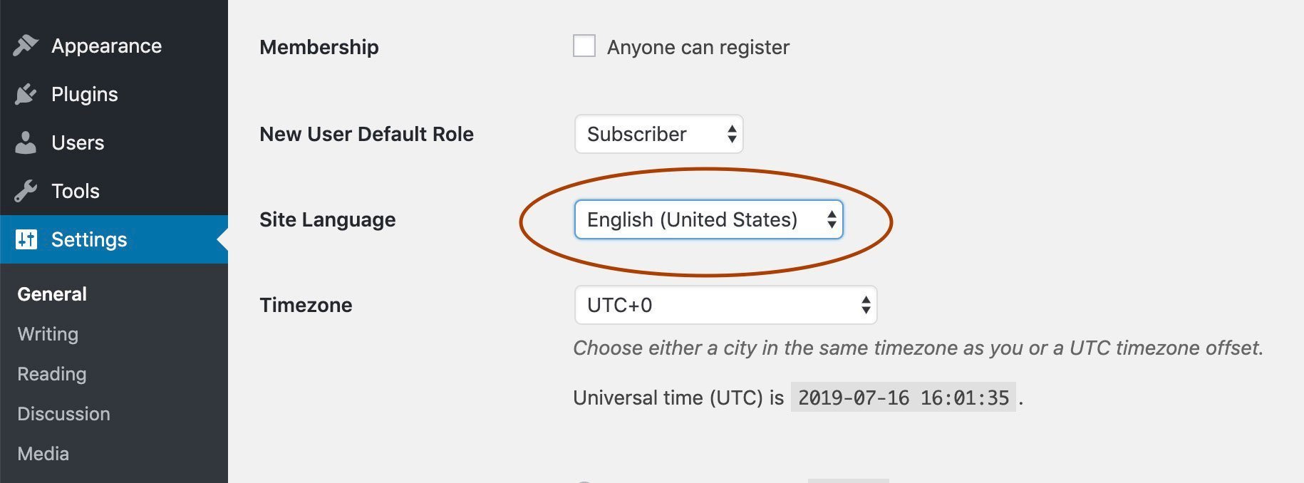1304x483 pixels.
Task: Click the Appearance paintbrush icon
Action: 25,45
